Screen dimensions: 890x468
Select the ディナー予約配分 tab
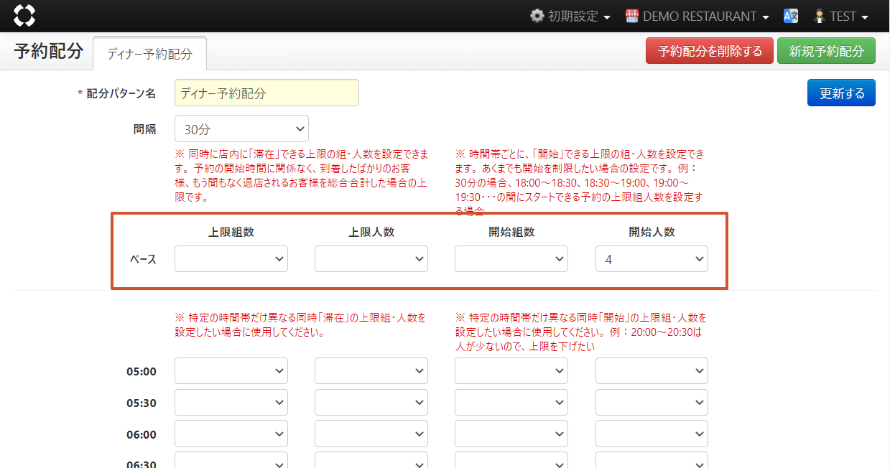point(150,54)
